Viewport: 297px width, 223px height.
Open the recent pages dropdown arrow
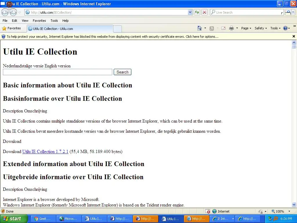(x=20, y=12)
